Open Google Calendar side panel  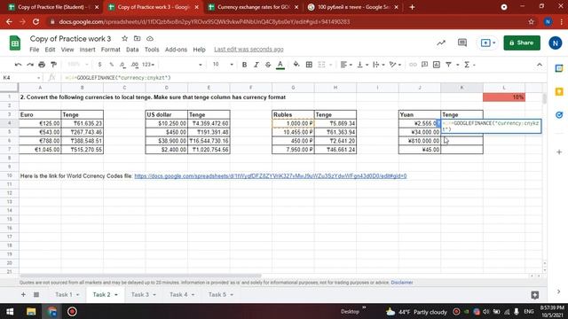(x=559, y=69)
